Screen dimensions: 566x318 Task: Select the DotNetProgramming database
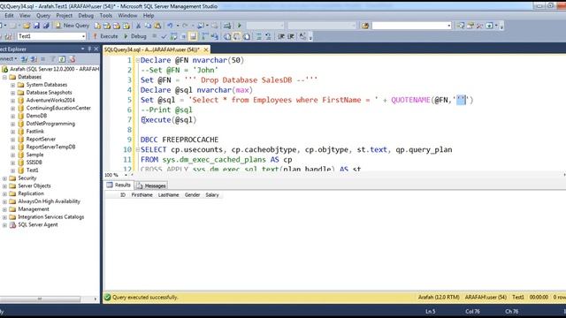point(50,124)
